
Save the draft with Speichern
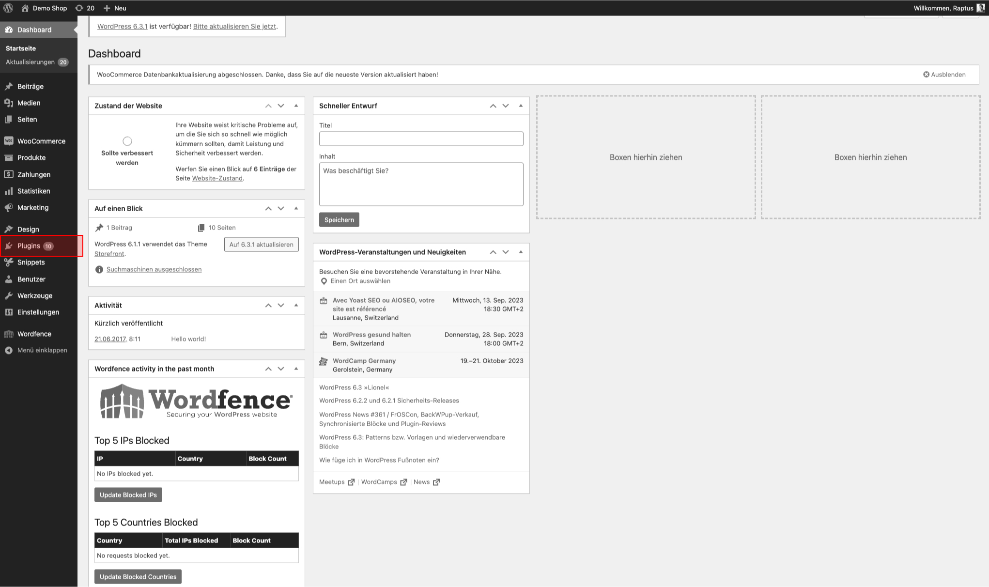tap(339, 220)
